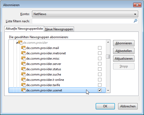Click the Aktualisieren button

point(124,59)
